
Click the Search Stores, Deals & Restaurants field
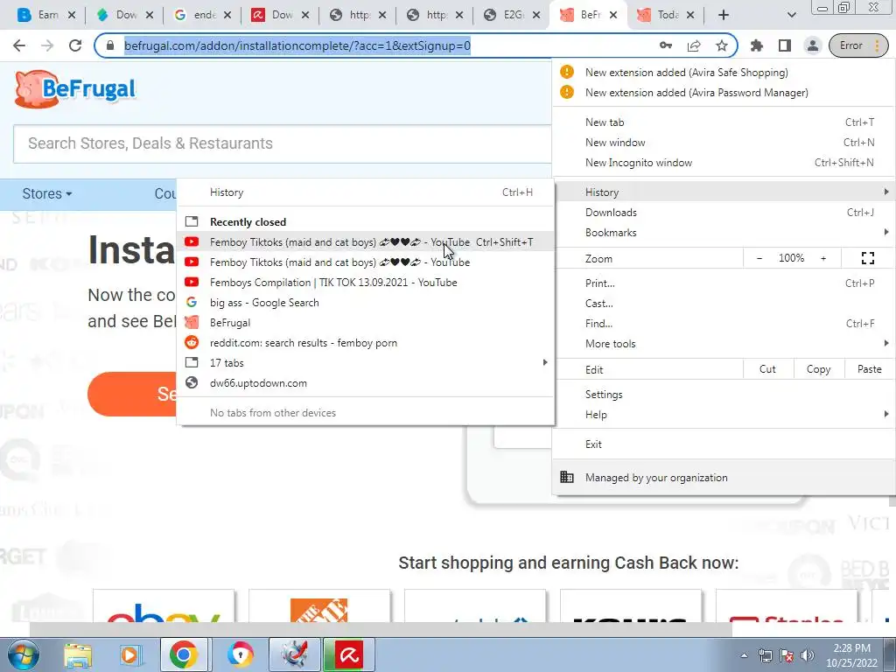point(283,143)
